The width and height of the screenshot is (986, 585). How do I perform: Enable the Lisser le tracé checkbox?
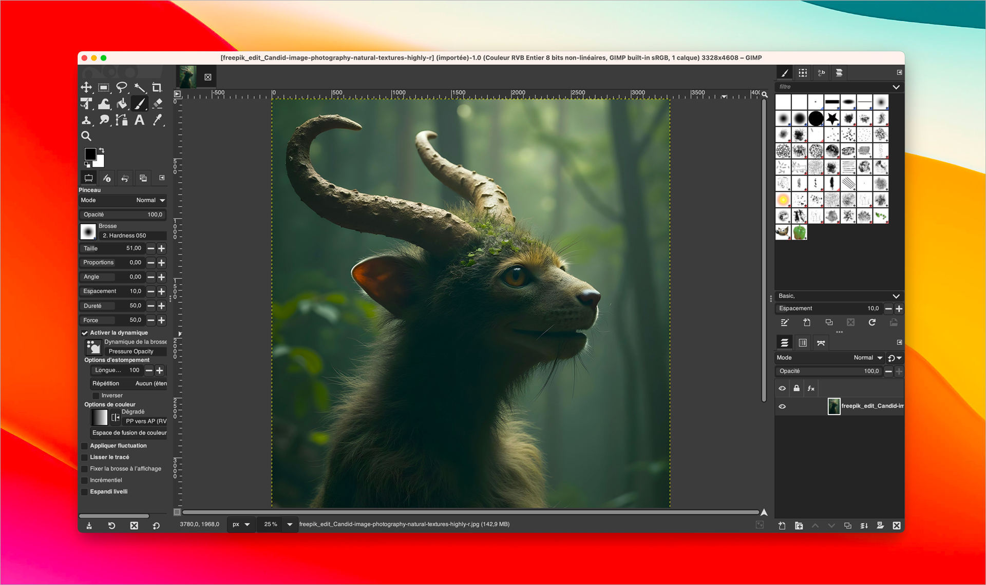pos(85,457)
